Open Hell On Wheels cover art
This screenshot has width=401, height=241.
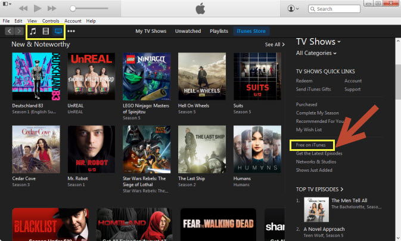point(202,76)
